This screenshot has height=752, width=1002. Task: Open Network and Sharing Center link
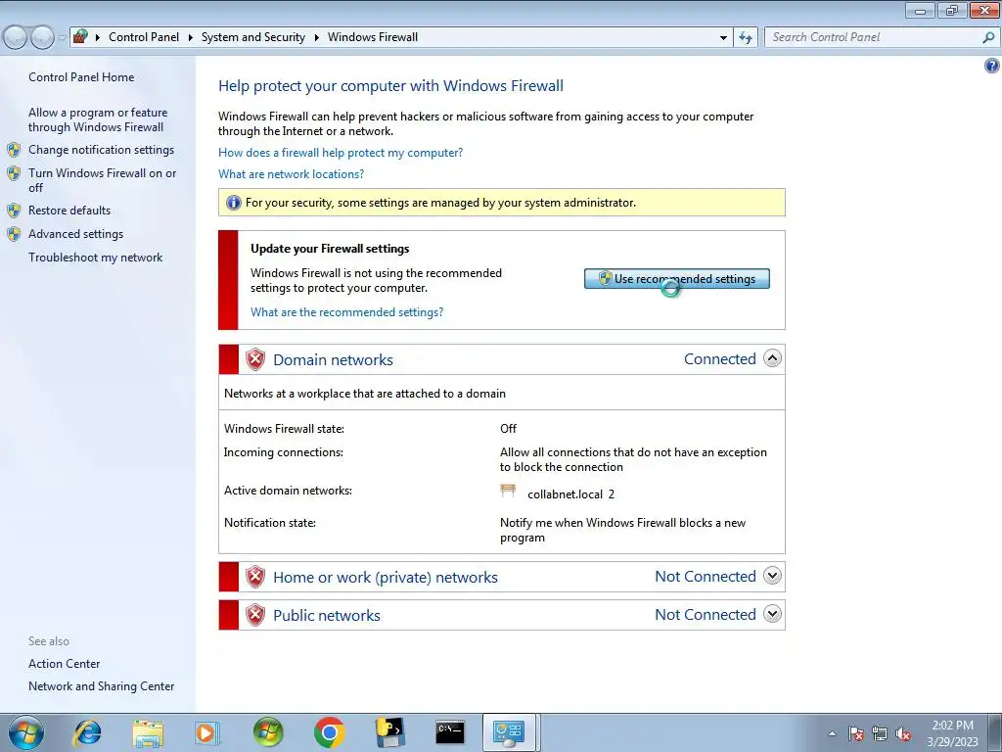click(101, 686)
